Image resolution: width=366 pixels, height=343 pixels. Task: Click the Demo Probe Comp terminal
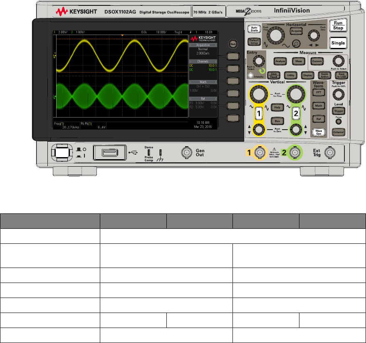pos(149,152)
